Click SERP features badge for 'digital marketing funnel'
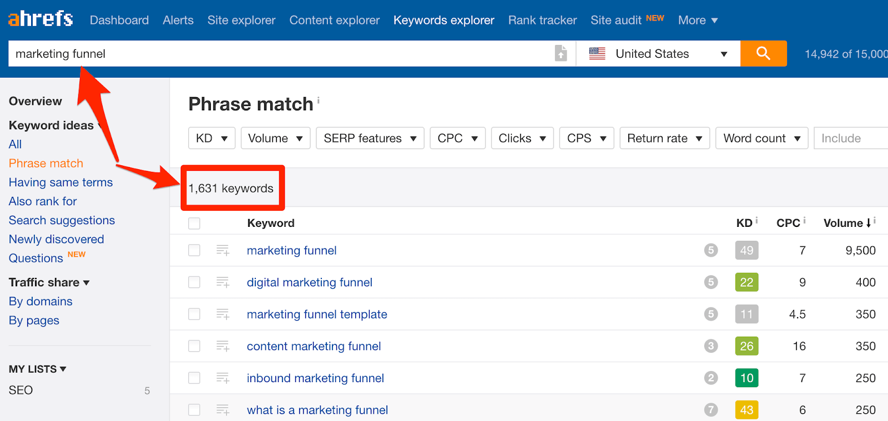 click(711, 282)
